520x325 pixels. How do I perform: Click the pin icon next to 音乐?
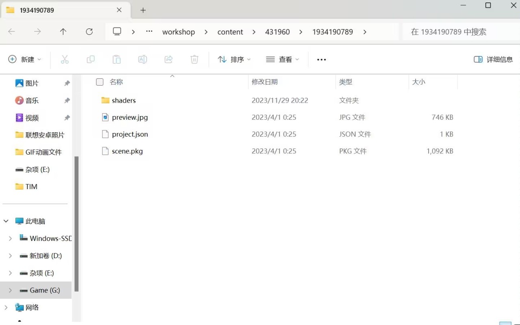click(67, 101)
